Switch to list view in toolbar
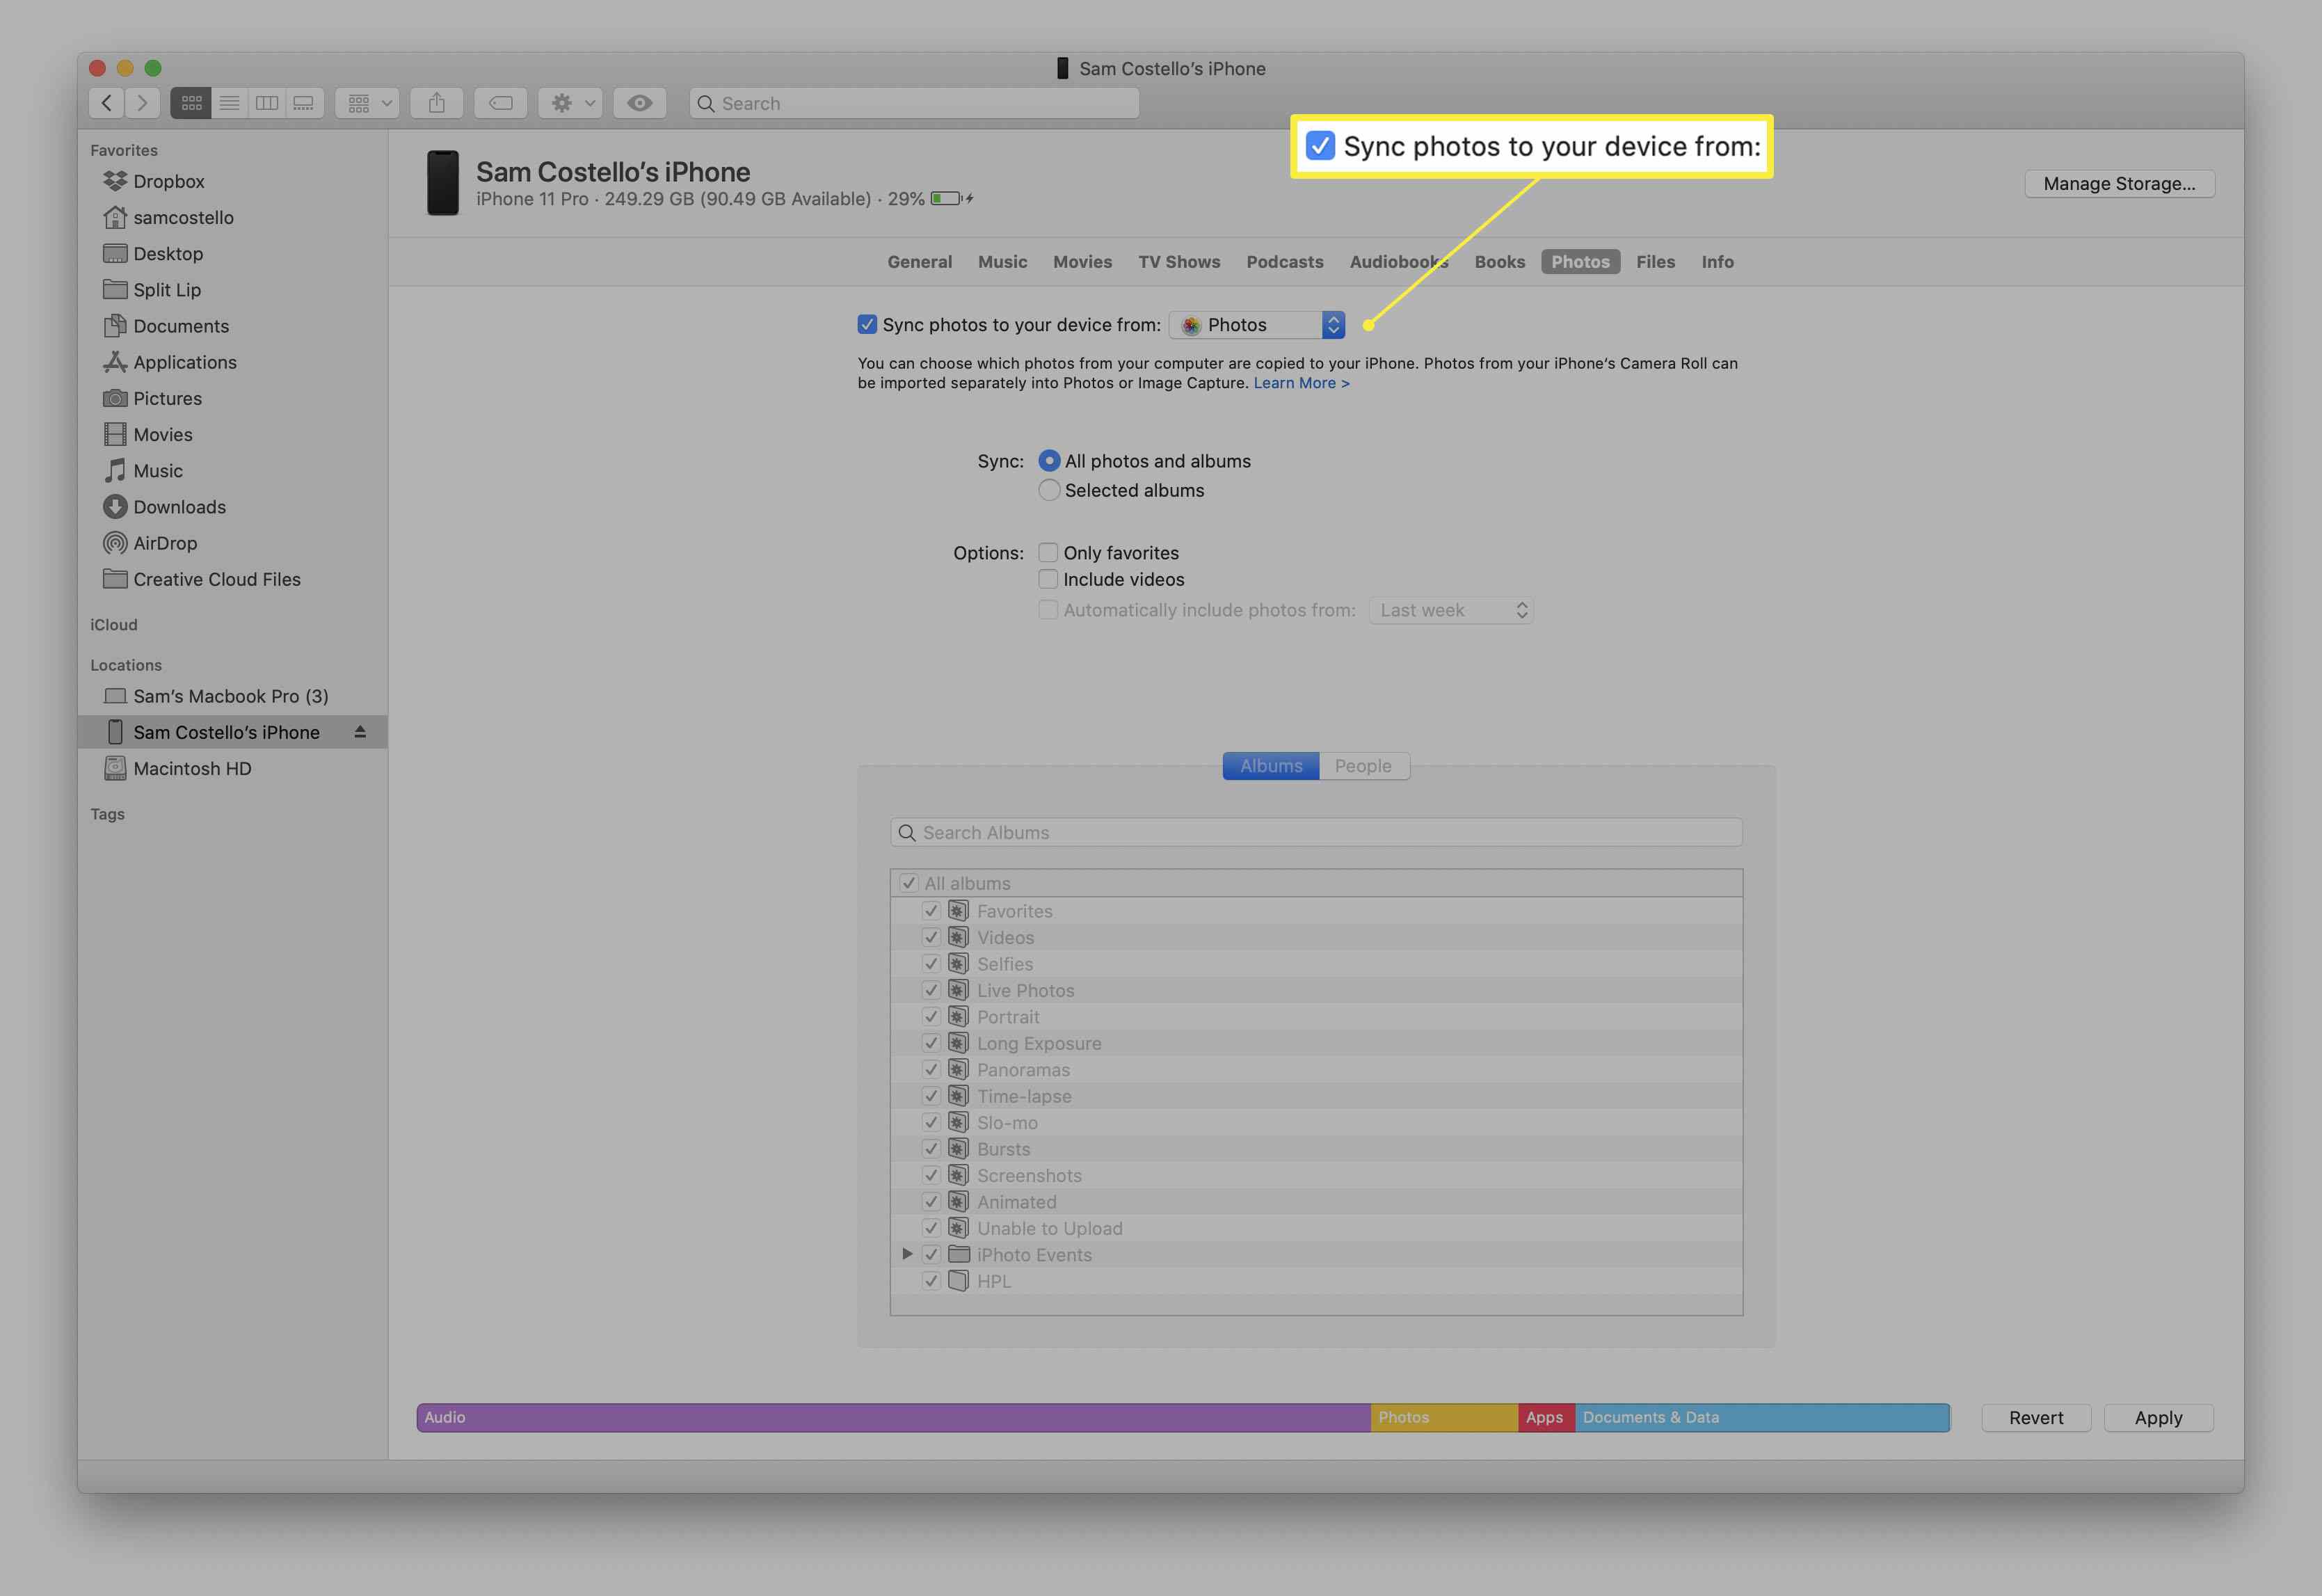Viewport: 2322px width, 1596px height. tap(229, 103)
